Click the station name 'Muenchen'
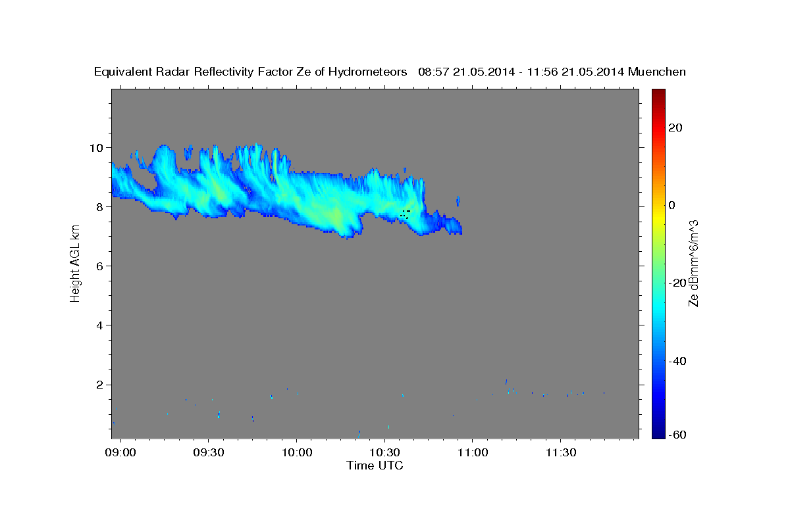790x526 pixels. [657, 72]
